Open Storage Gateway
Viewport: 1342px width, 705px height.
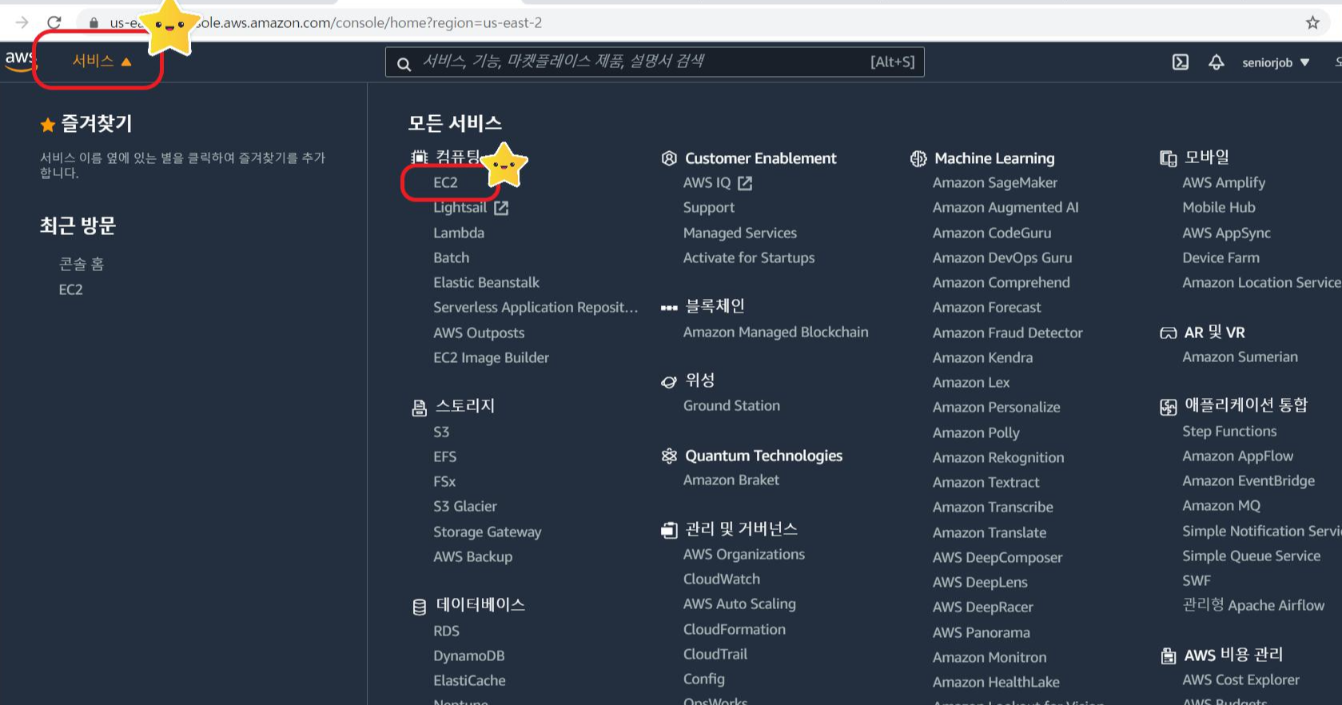coord(487,532)
